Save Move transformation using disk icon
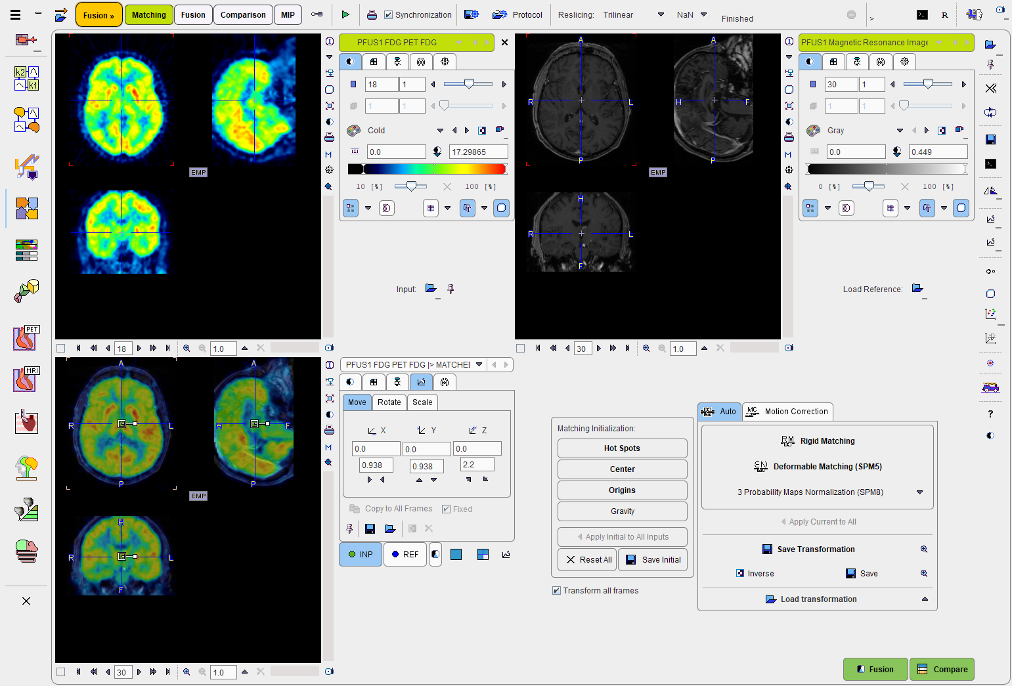The height and width of the screenshot is (686, 1012). [370, 528]
